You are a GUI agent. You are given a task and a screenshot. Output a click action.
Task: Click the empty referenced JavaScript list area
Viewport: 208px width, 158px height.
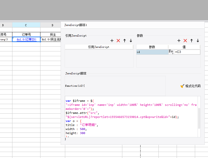pyautogui.click(x=99, y=58)
